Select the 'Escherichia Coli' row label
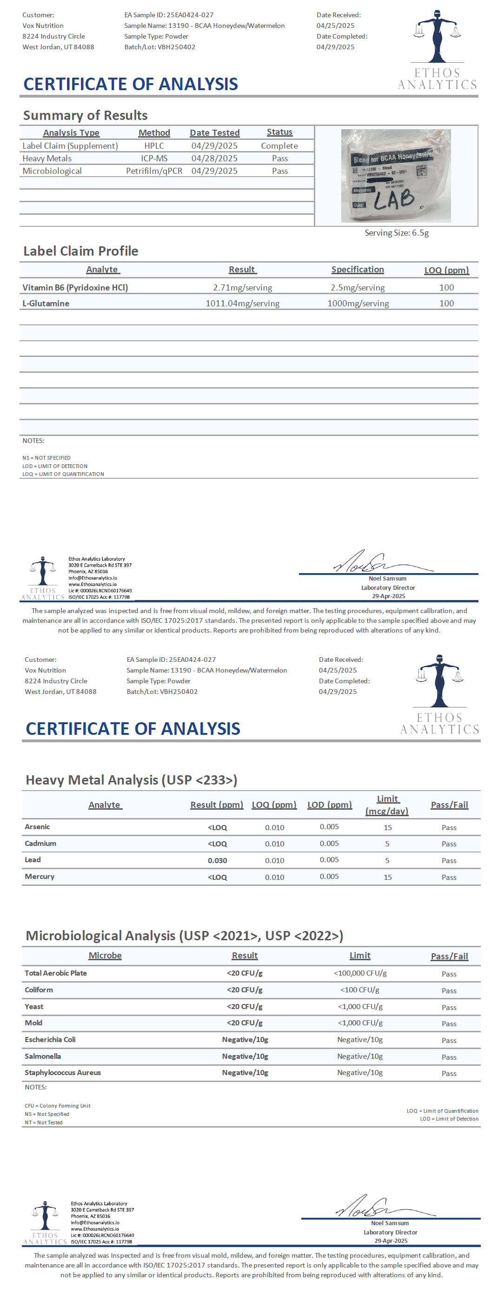This screenshot has width=504, height=1307. (50, 1040)
